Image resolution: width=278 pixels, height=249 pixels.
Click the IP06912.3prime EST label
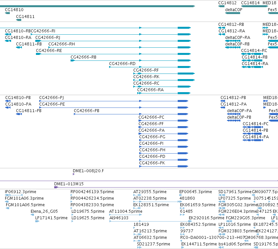click(21, 192)
